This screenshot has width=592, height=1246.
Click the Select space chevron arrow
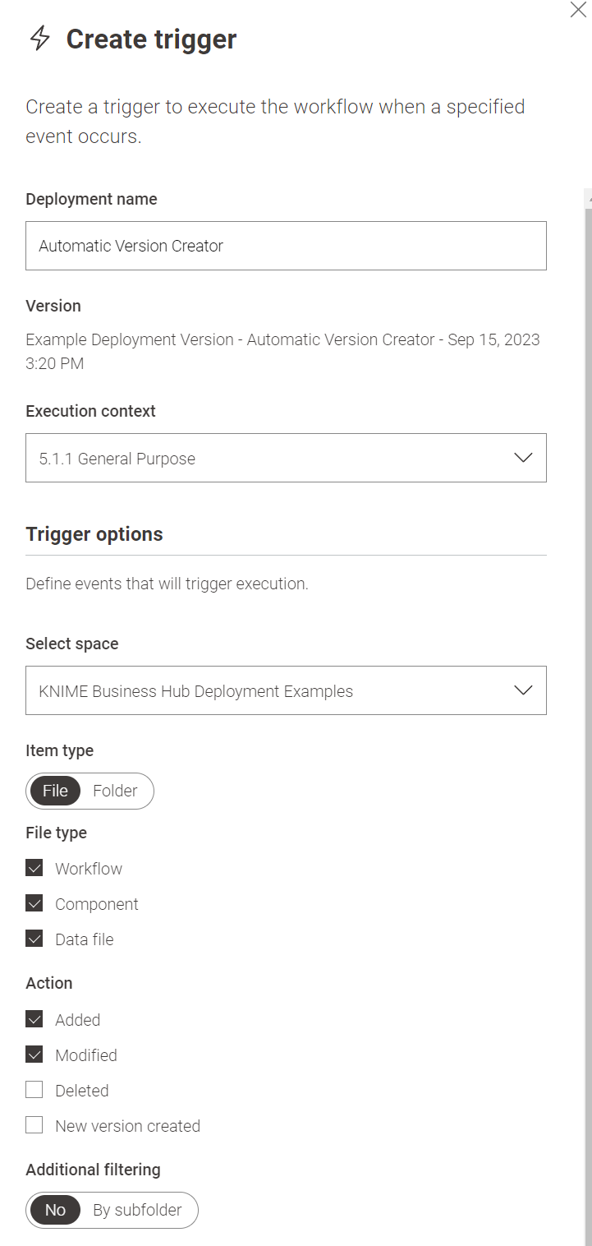click(523, 690)
